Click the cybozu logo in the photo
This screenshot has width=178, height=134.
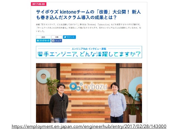click(88, 87)
